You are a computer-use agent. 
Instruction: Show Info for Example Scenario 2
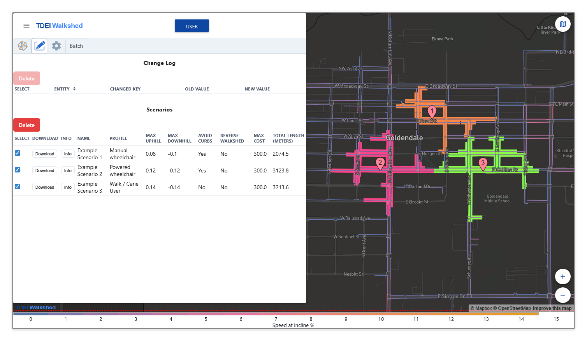(x=68, y=170)
